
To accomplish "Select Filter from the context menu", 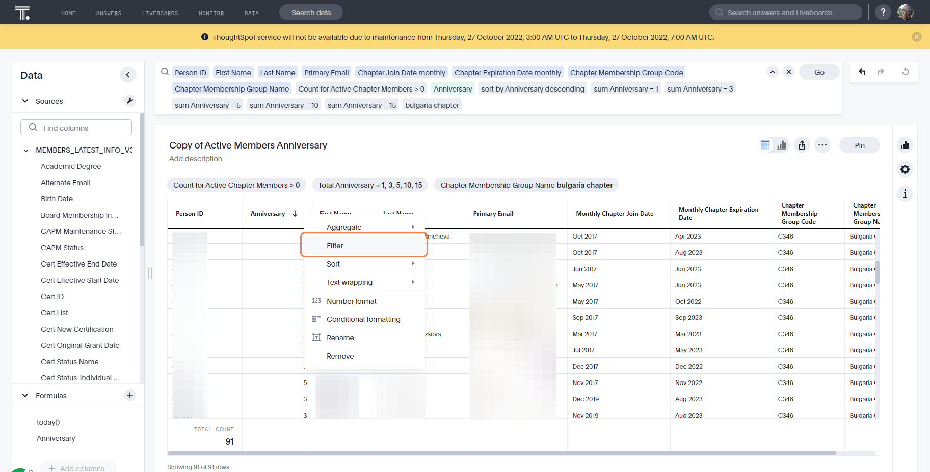I will (x=365, y=245).
